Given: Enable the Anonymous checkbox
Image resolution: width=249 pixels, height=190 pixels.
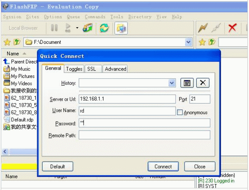Looking at the screenshot, I should point(180,112).
